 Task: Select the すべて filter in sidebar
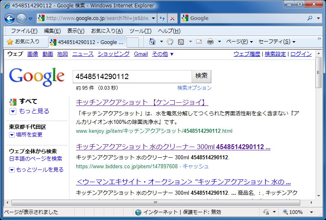(x=28, y=101)
